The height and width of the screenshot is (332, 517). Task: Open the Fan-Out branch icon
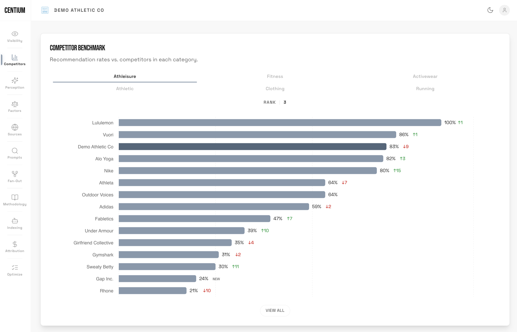(x=15, y=174)
